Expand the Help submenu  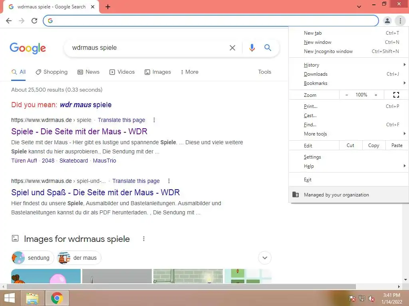pyautogui.click(x=349, y=166)
